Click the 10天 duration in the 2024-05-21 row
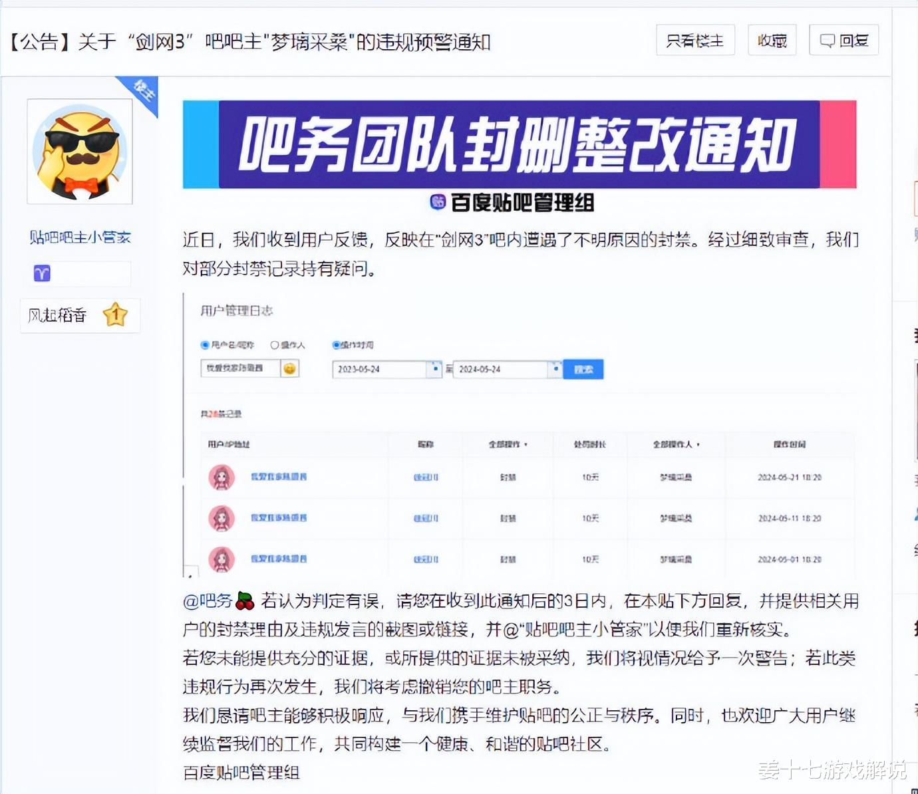The image size is (918, 794). (x=590, y=477)
